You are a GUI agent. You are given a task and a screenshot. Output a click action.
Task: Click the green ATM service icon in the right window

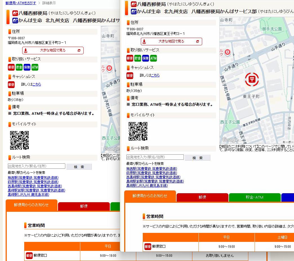point(153,58)
